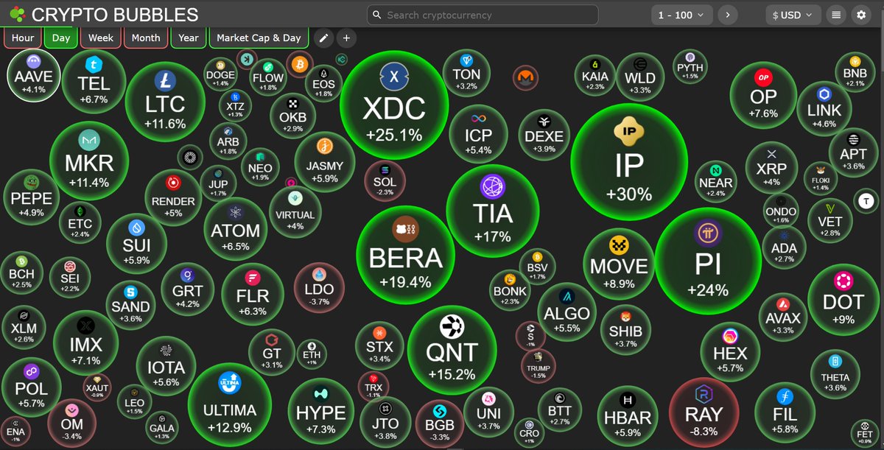Click the BGB bubble
The height and width of the screenshot is (450, 884).
(440, 423)
